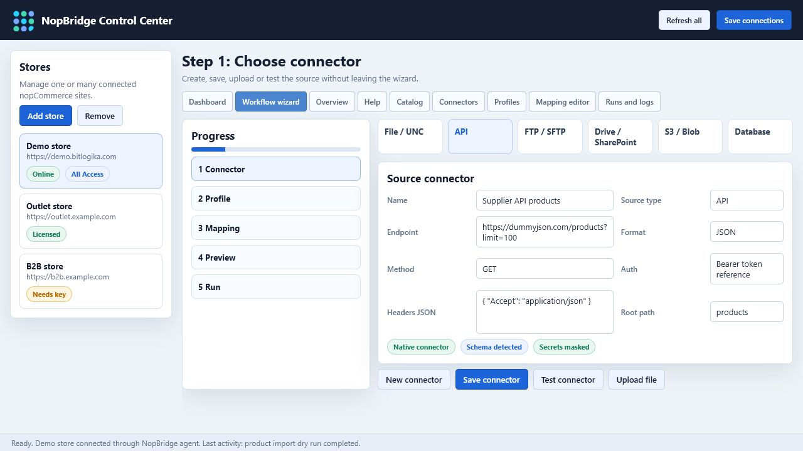Open the Catalog tab
This screenshot has height=451, width=803.
pos(410,101)
